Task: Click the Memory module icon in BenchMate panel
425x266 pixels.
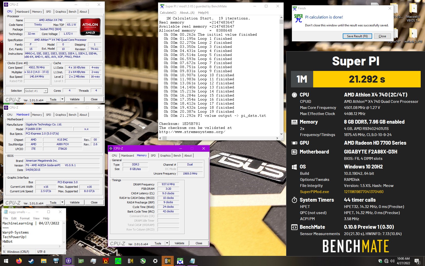Action: 294,122
